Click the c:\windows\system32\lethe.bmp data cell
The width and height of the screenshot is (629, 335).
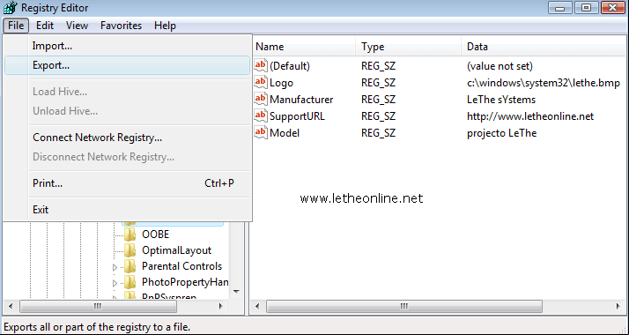tap(544, 83)
